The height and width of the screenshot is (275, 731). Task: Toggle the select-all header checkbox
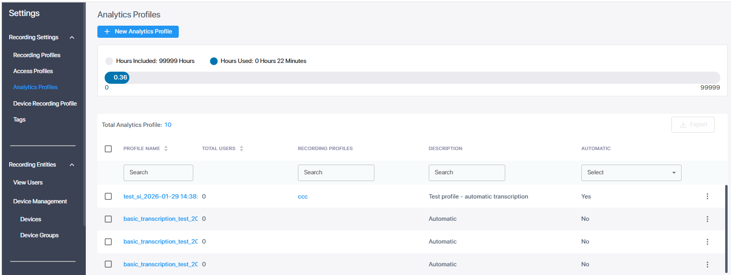(109, 149)
